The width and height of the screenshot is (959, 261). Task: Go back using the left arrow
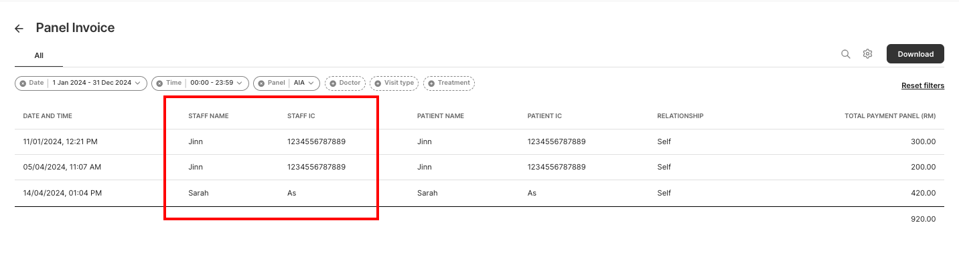tap(19, 29)
